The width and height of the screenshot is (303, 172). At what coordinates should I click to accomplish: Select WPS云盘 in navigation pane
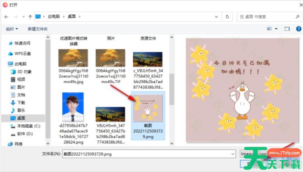point(23,54)
